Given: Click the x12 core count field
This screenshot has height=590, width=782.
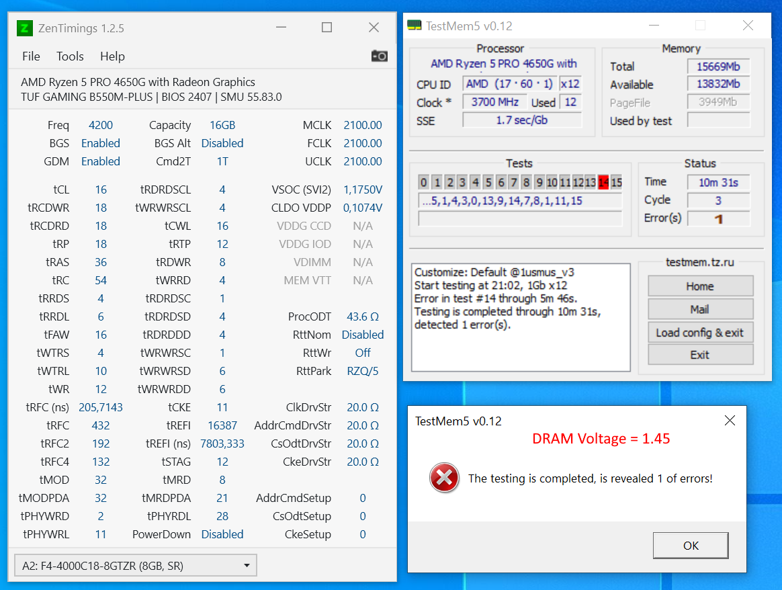Looking at the screenshot, I should tap(570, 84).
